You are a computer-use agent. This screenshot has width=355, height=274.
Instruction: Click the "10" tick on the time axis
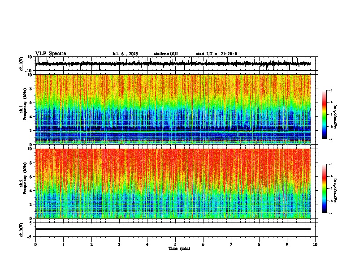point(315,244)
